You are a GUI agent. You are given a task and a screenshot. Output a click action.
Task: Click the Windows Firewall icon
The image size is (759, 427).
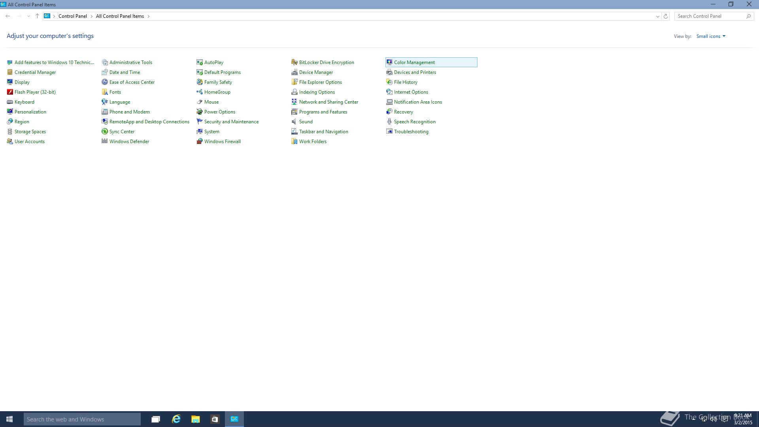point(200,142)
